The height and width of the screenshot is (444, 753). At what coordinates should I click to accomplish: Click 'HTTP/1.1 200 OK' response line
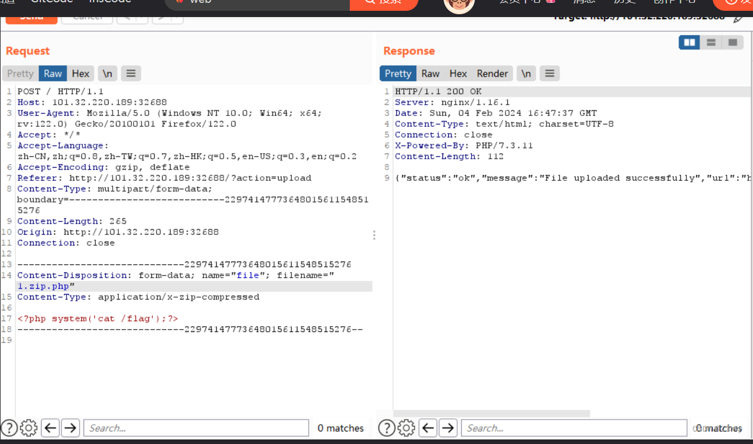[x=438, y=92]
